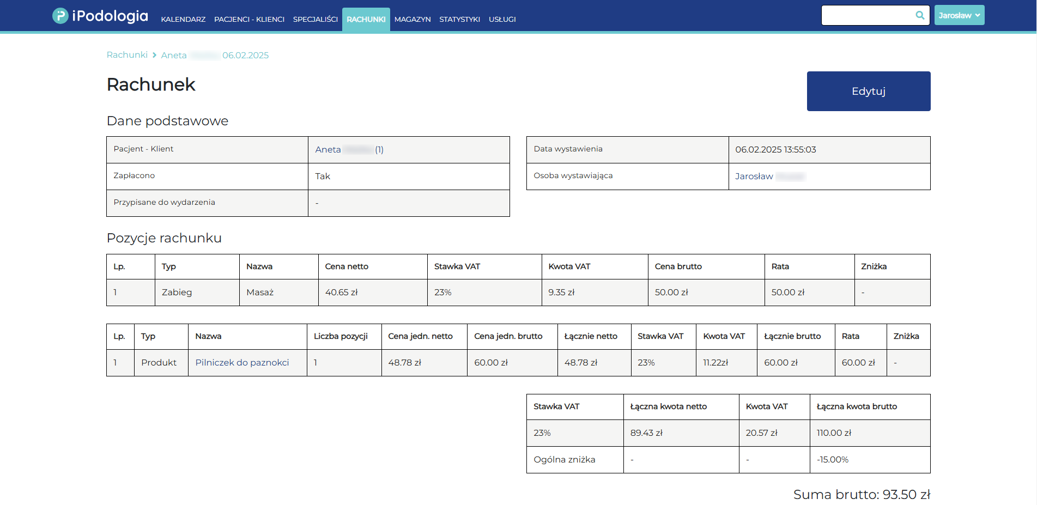Screen dimensions: 1037x505
Task: Open the Kalendarz menu
Action: (183, 20)
